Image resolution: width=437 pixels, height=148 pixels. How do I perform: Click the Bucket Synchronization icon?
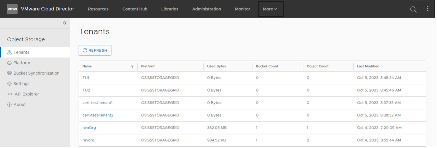point(9,73)
